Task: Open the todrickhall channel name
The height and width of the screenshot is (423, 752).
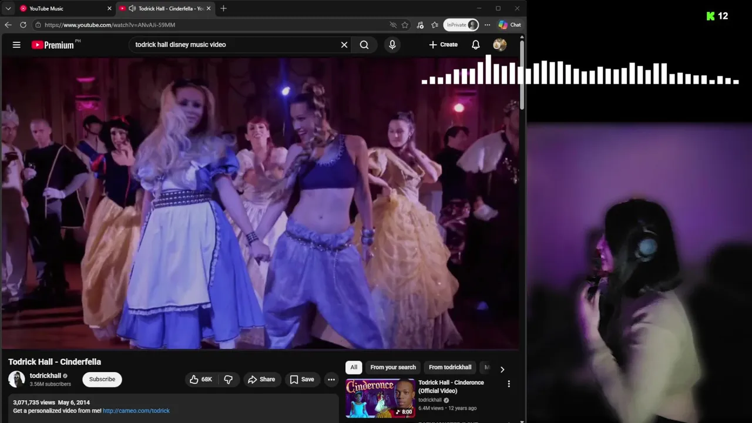Action: (x=46, y=375)
